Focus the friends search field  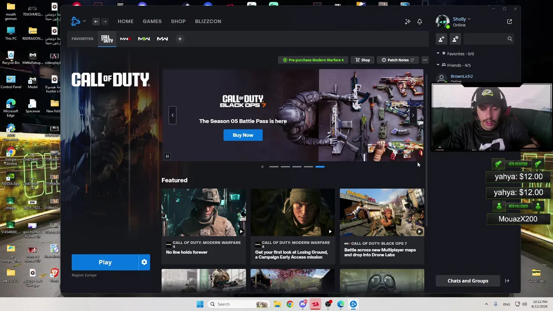tap(489, 39)
